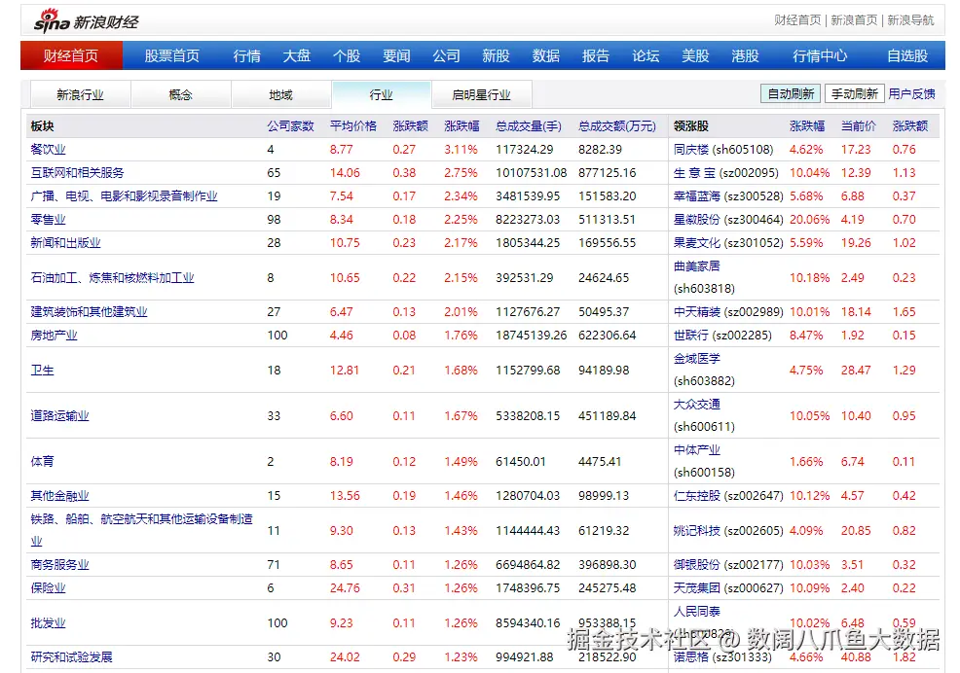The image size is (960, 673).
Task: Click the 手动刷新 button
Action: pos(855,93)
